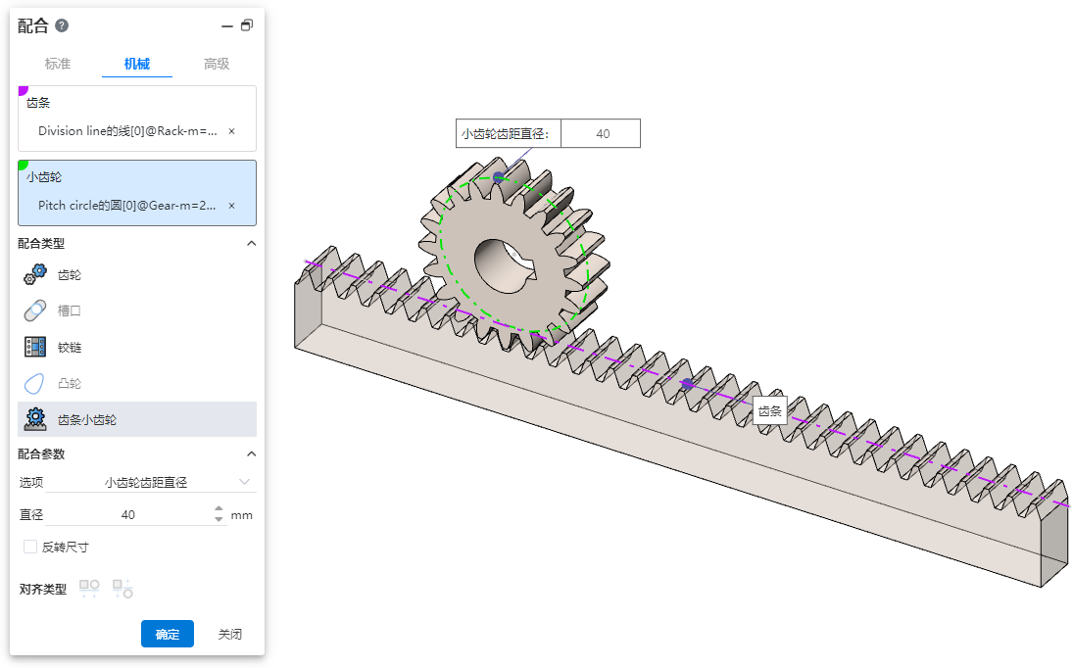Pick the 凸轮 (cam) mate type
This screenshot has width=1073, height=668.
[x=69, y=383]
